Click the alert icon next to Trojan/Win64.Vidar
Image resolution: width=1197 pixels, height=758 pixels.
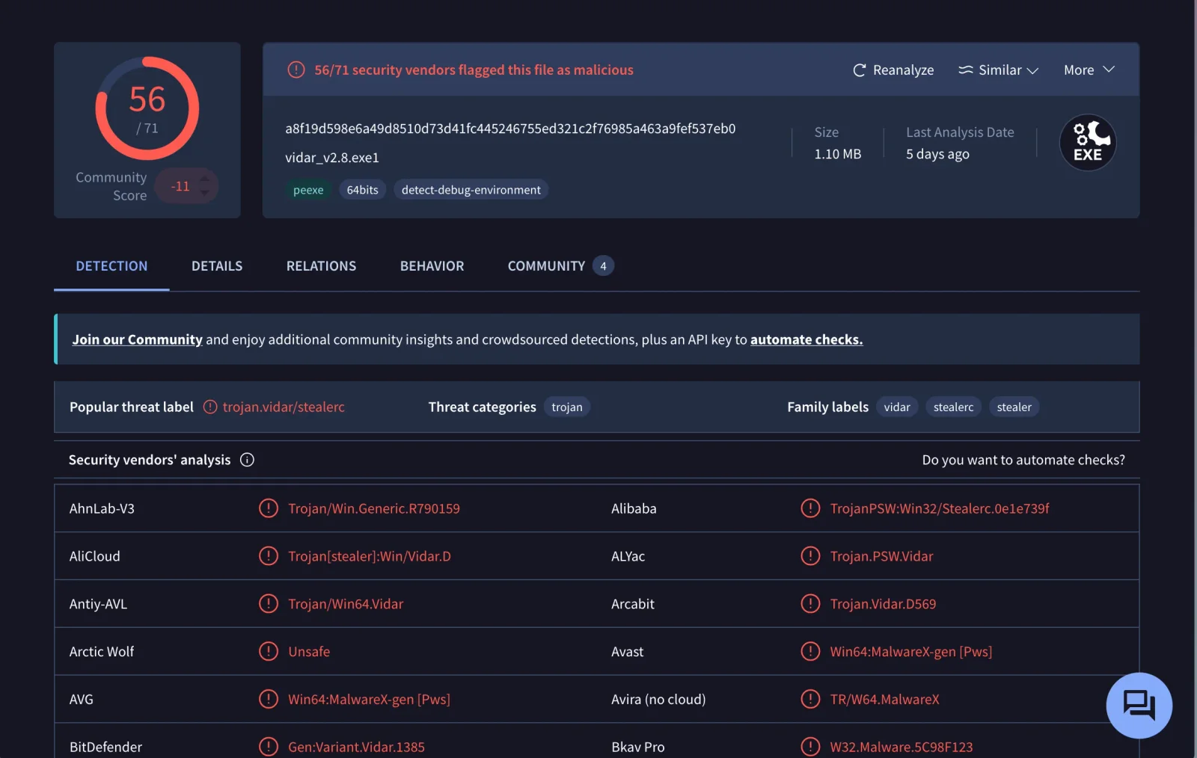(269, 604)
